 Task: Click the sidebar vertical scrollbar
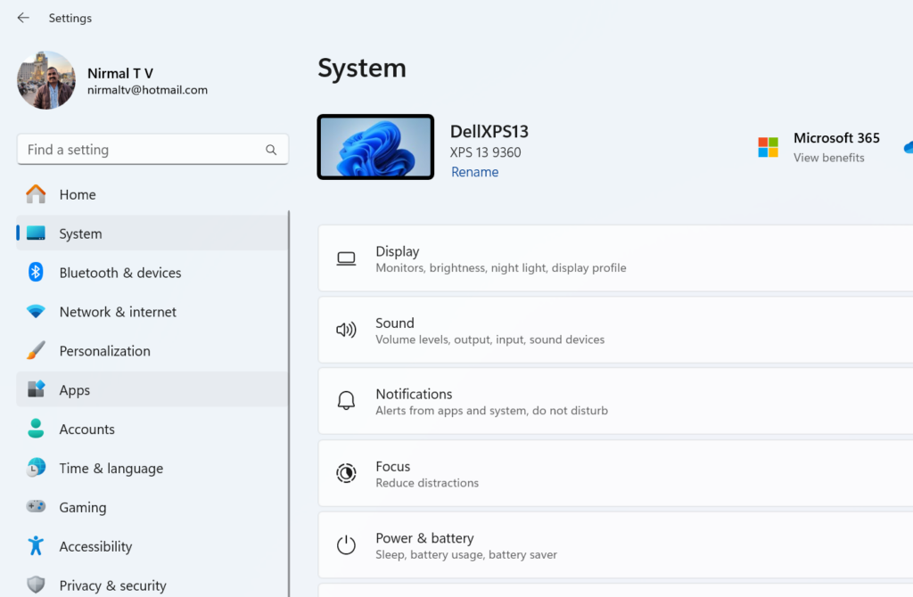pyautogui.click(x=289, y=404)
